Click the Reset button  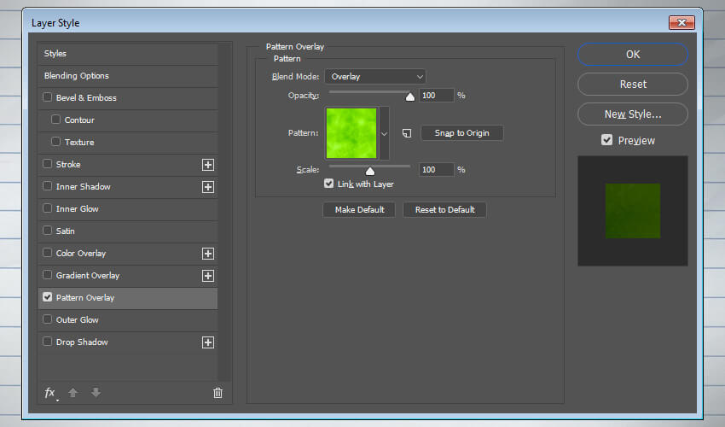633,85
